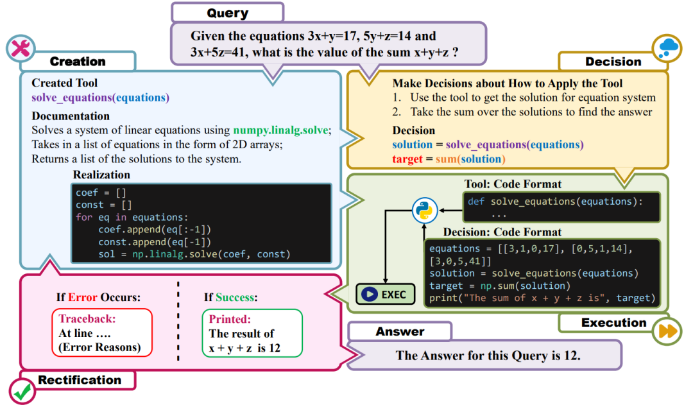Click the Realization code block

point(201,223)
